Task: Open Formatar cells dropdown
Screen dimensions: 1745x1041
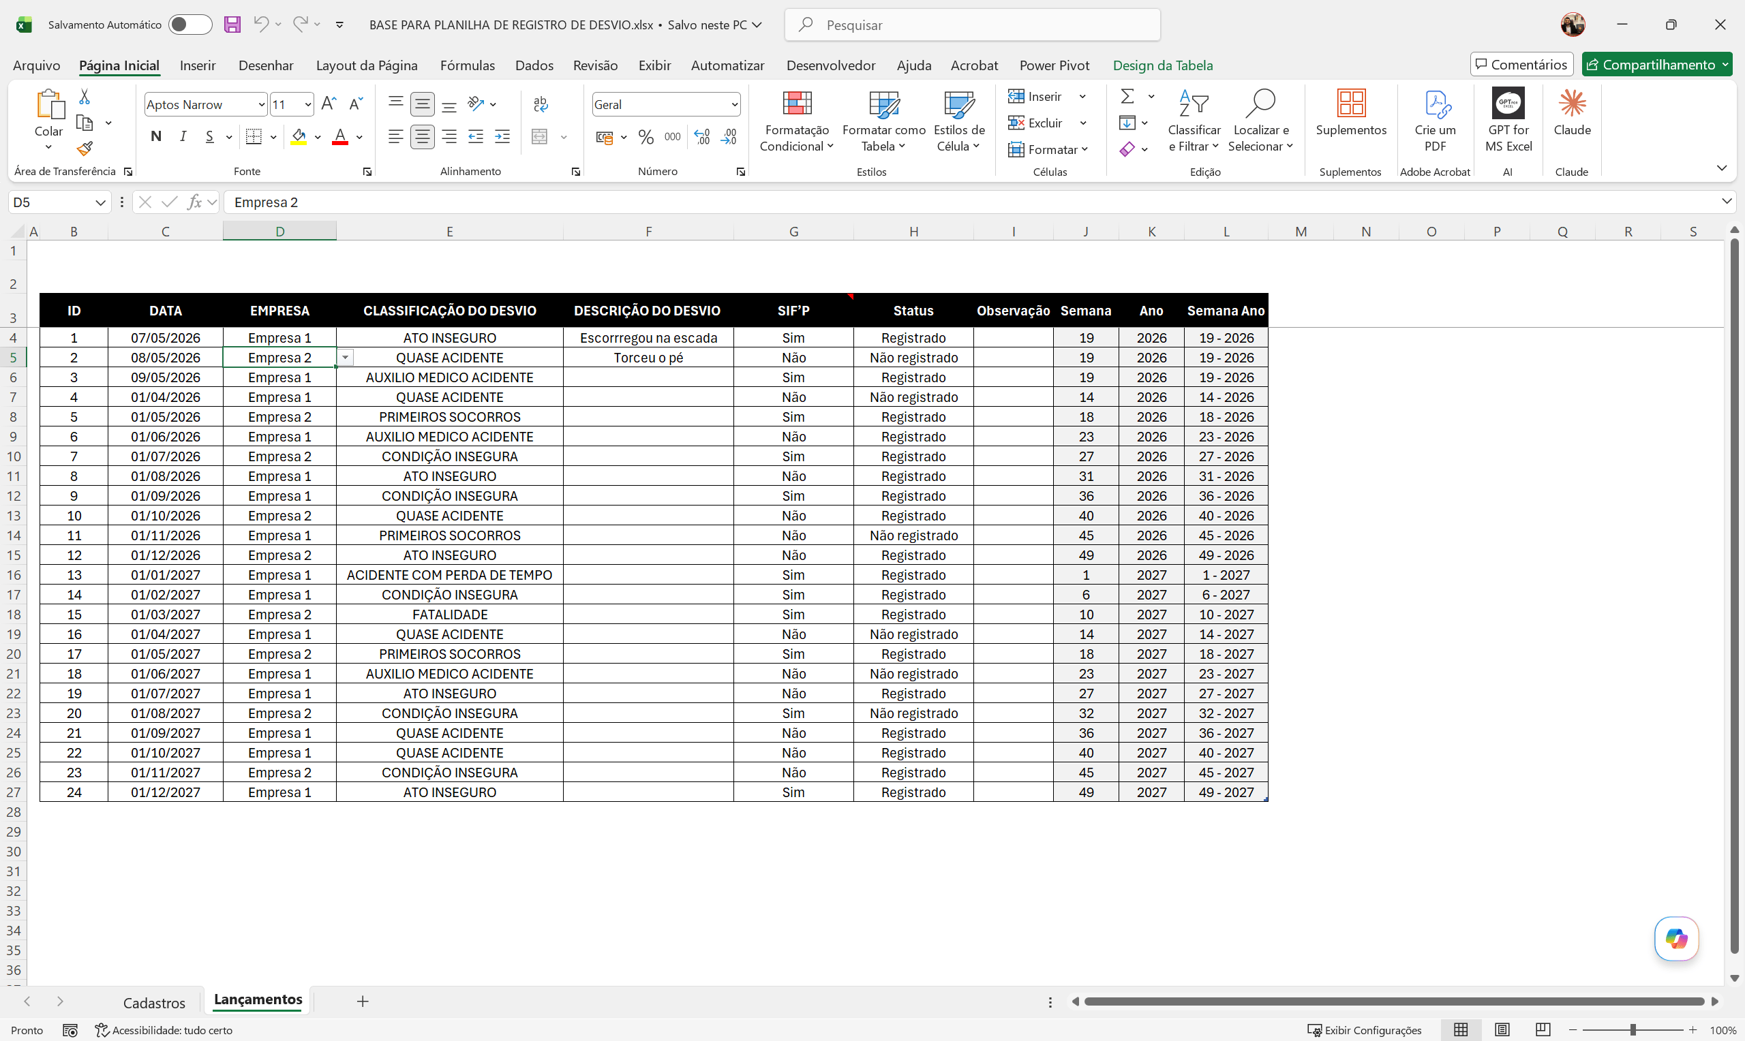Action: [x=1048, y=149]
